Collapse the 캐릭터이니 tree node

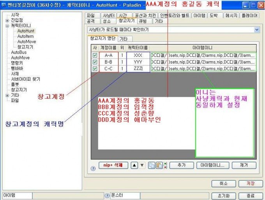pyautogui.click(x=7, y=25)
